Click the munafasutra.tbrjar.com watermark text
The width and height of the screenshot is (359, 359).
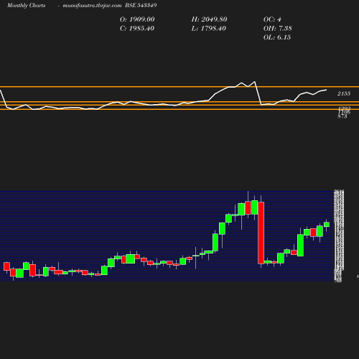[92, 5]
